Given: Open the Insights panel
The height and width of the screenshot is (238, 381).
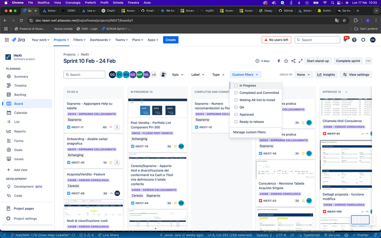Looking at the screenshot, I should click(326, 74).
